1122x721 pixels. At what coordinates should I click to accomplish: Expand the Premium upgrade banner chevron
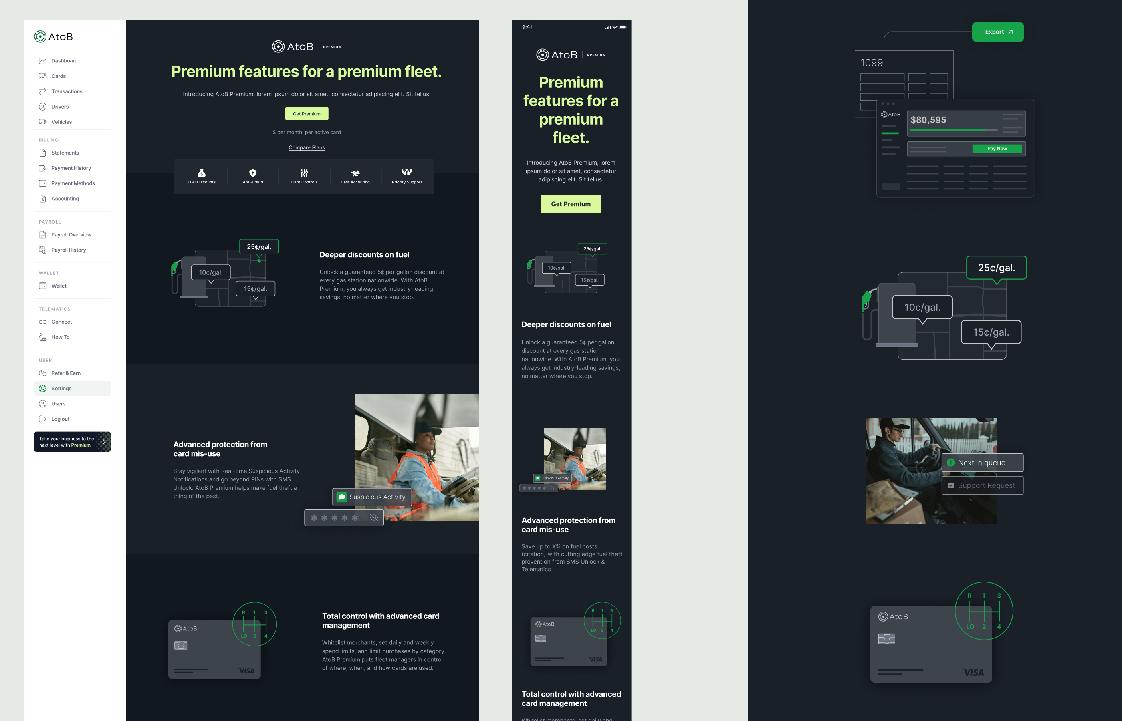(x=104, y=441)
